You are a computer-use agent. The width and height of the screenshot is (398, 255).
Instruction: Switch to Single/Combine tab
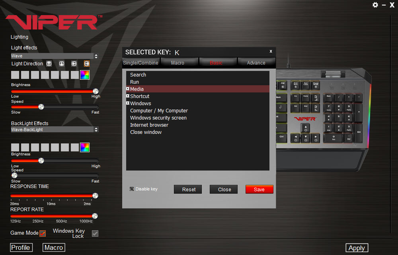click(141, 63)
